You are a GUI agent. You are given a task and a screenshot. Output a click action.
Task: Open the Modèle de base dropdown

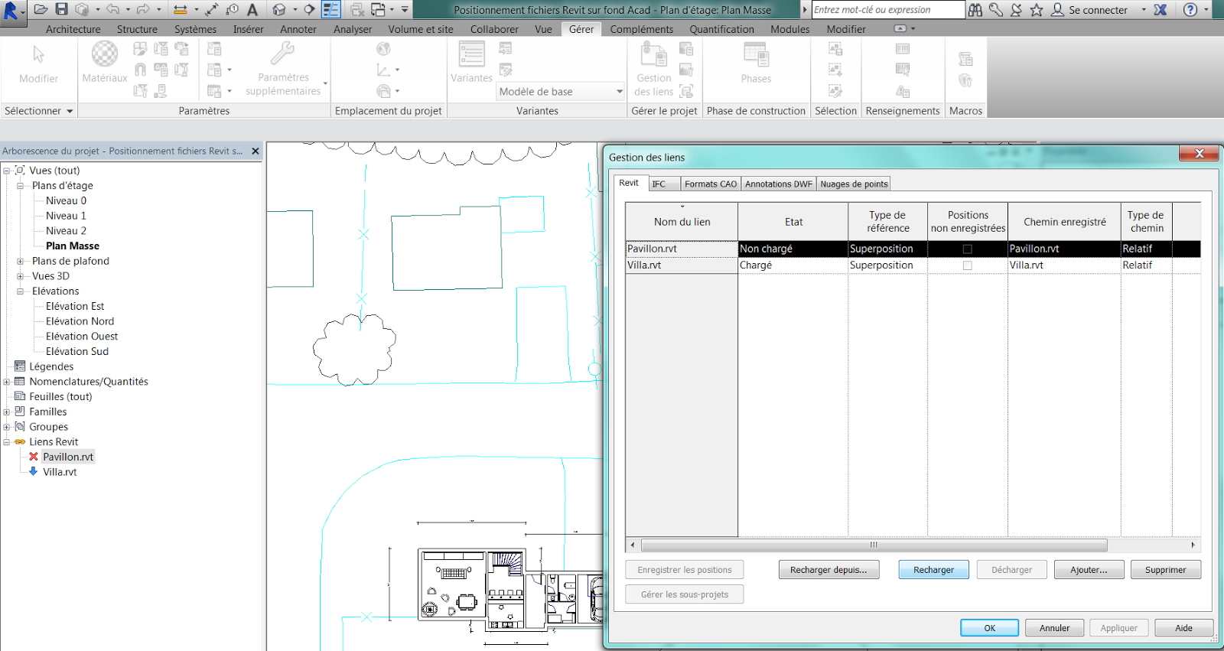[561, 91]
